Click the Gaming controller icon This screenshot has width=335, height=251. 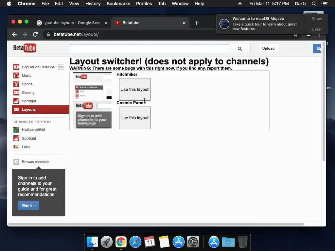point(16,92)
